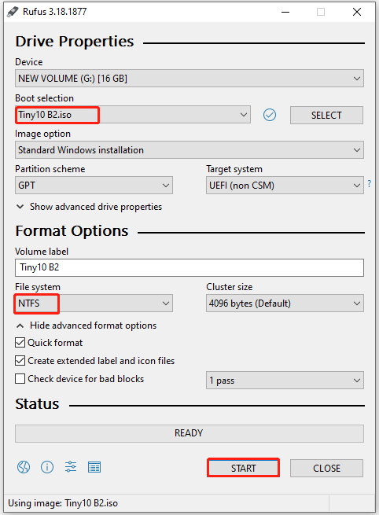The image size is (379, 515).
Task: Open the Device dropdown NEW VOLUME (G:)
Action: (x=189, y=79)
